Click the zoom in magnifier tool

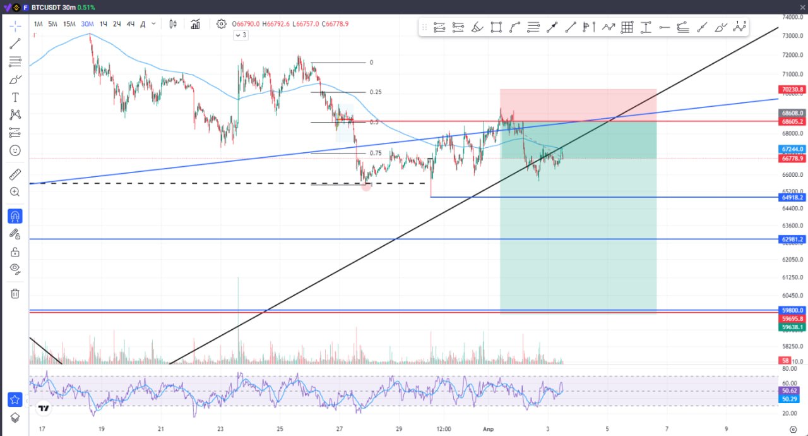coord(15,192)
